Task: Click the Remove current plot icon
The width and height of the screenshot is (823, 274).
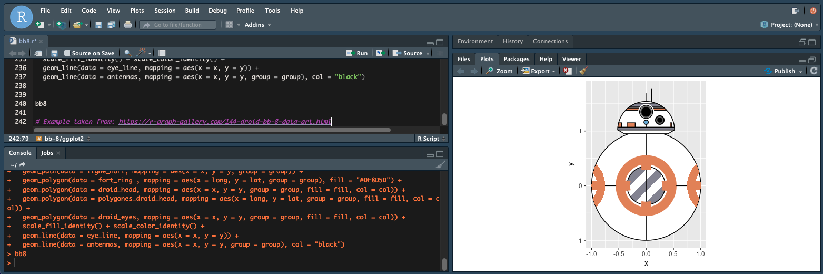Action: point(567,71)
